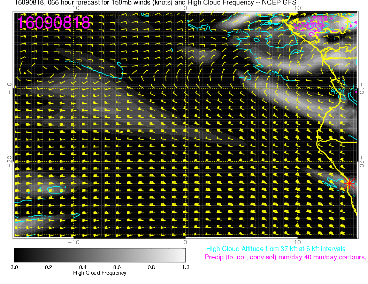Image resolution: width=368 pixels, height=284 pixels.
Task: Click the 0.8 tick label under the colorbar
Action: click(151, 267)
